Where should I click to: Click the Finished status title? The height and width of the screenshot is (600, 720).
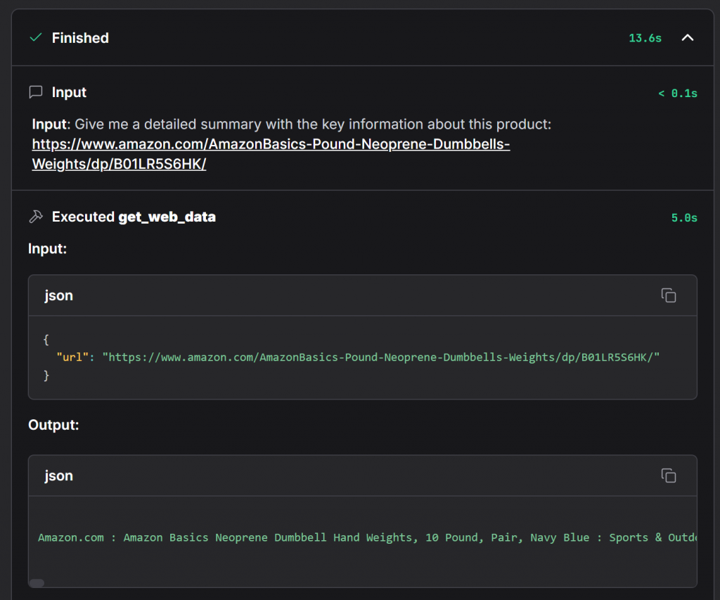(80, 38)
